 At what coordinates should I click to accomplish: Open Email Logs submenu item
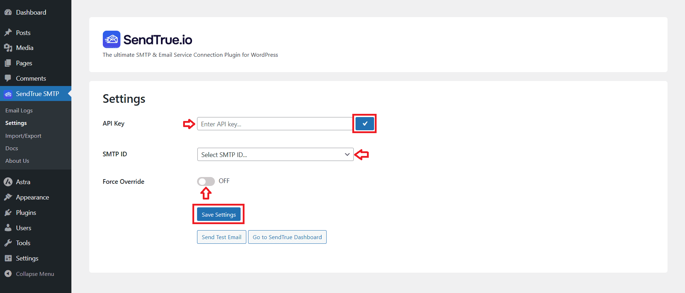[19, 111]
